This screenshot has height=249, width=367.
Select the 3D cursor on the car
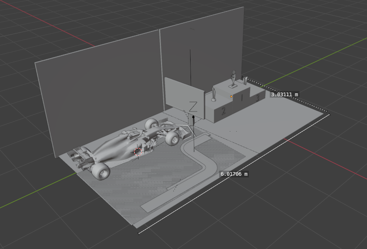(x=138, y=152)
